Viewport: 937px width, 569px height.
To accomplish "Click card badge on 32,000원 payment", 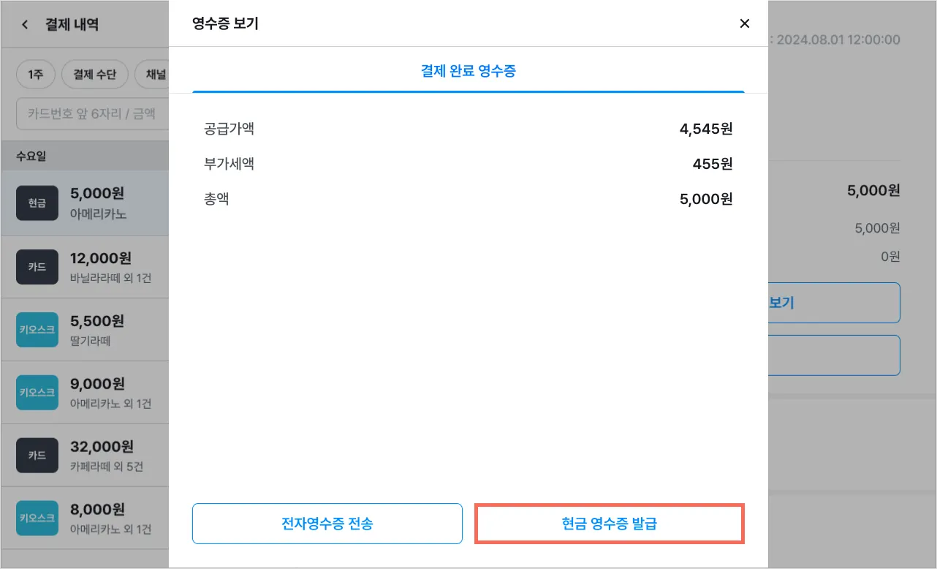I will [x=37, y=455].
